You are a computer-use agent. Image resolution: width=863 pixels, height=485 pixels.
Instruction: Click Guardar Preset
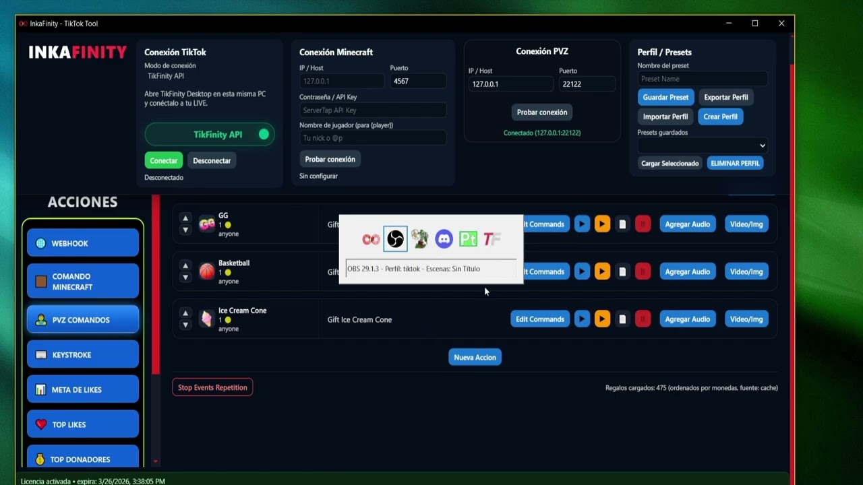click(665, 97)
